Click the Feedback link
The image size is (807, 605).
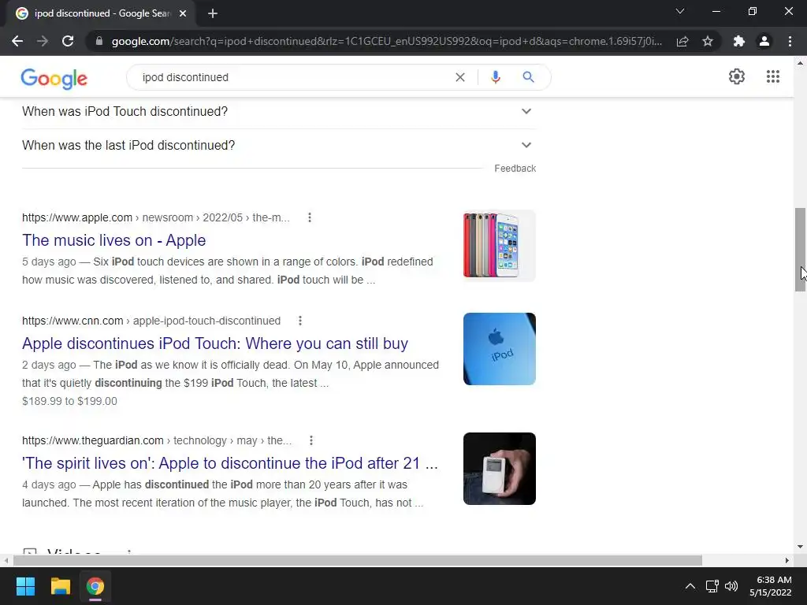point(515,169)
